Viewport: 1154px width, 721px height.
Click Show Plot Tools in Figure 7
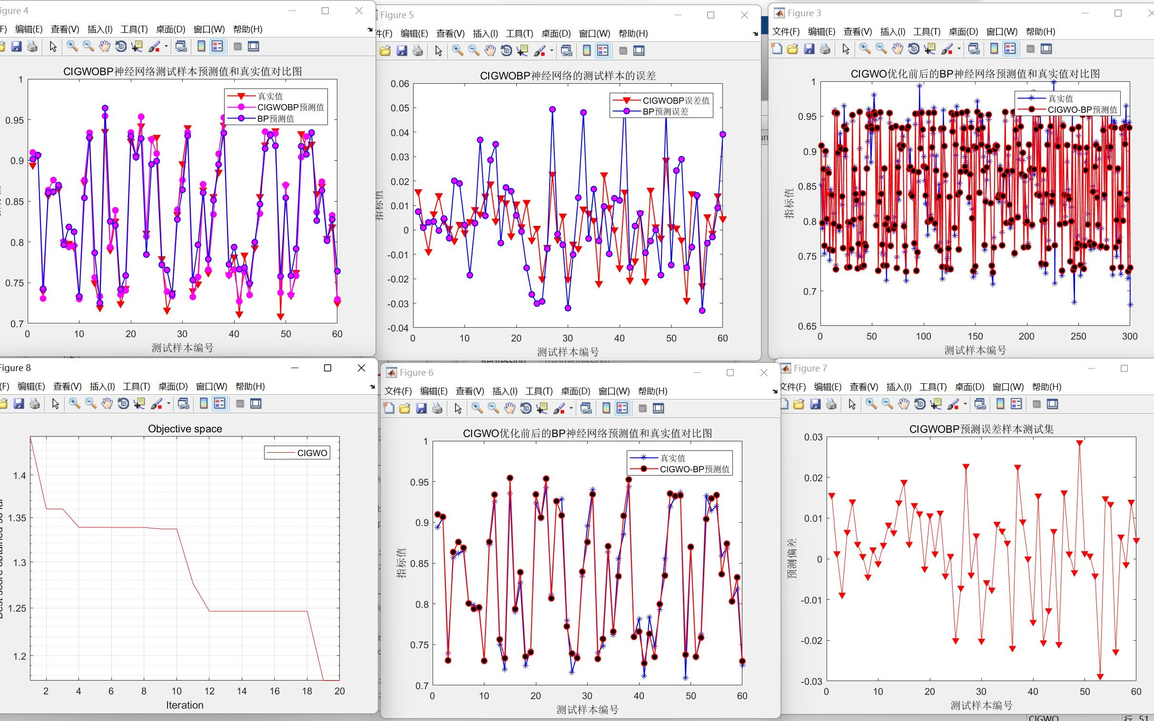coord(1052,404)
